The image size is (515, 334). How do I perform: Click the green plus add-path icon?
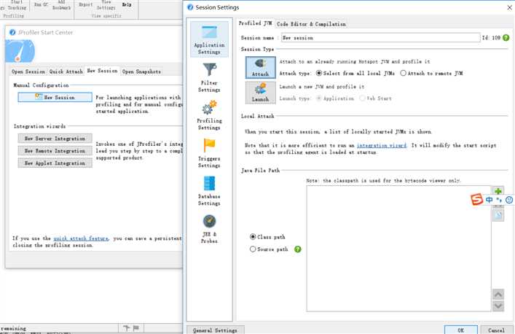[498, 191]
